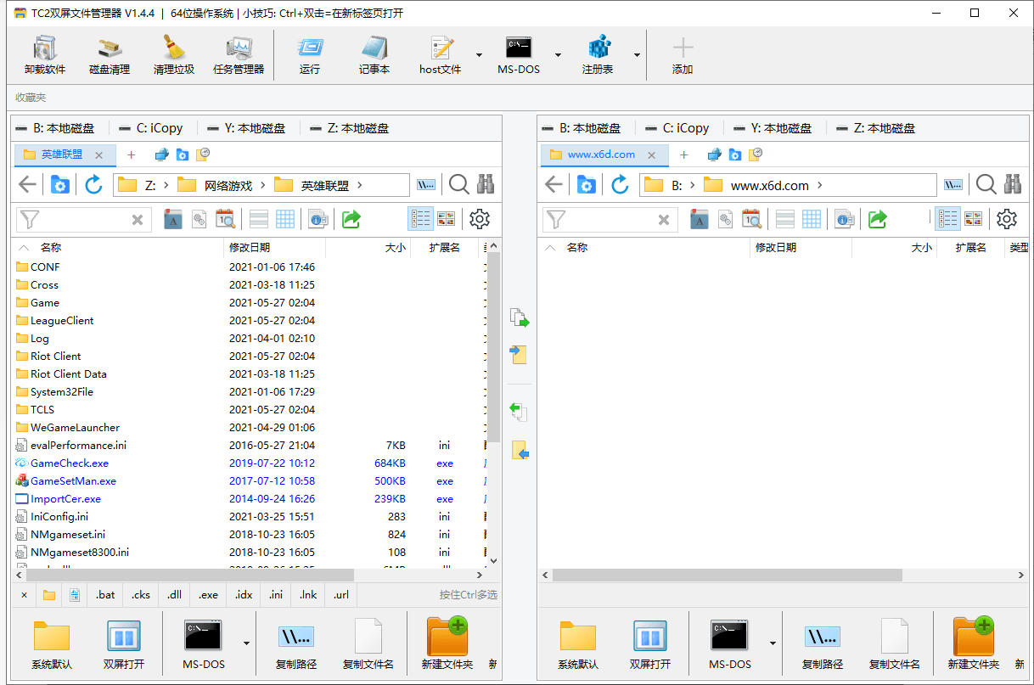Expand the 网络游戏 breadcrumb chevron
The height and width of the screenshot is (685, 1034).
pos(263,185)
